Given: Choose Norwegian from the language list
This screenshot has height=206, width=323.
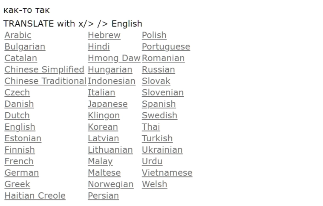Looking at the screenshot, I should click(x=110, y=185).
